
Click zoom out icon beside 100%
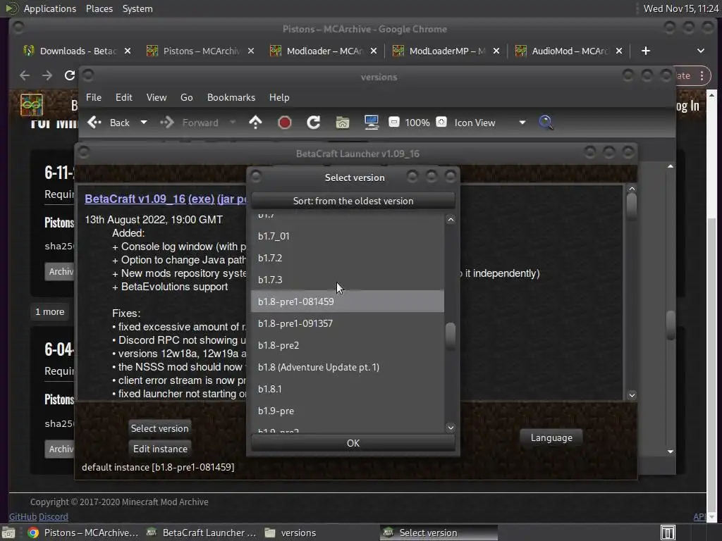tap(394, 122)
